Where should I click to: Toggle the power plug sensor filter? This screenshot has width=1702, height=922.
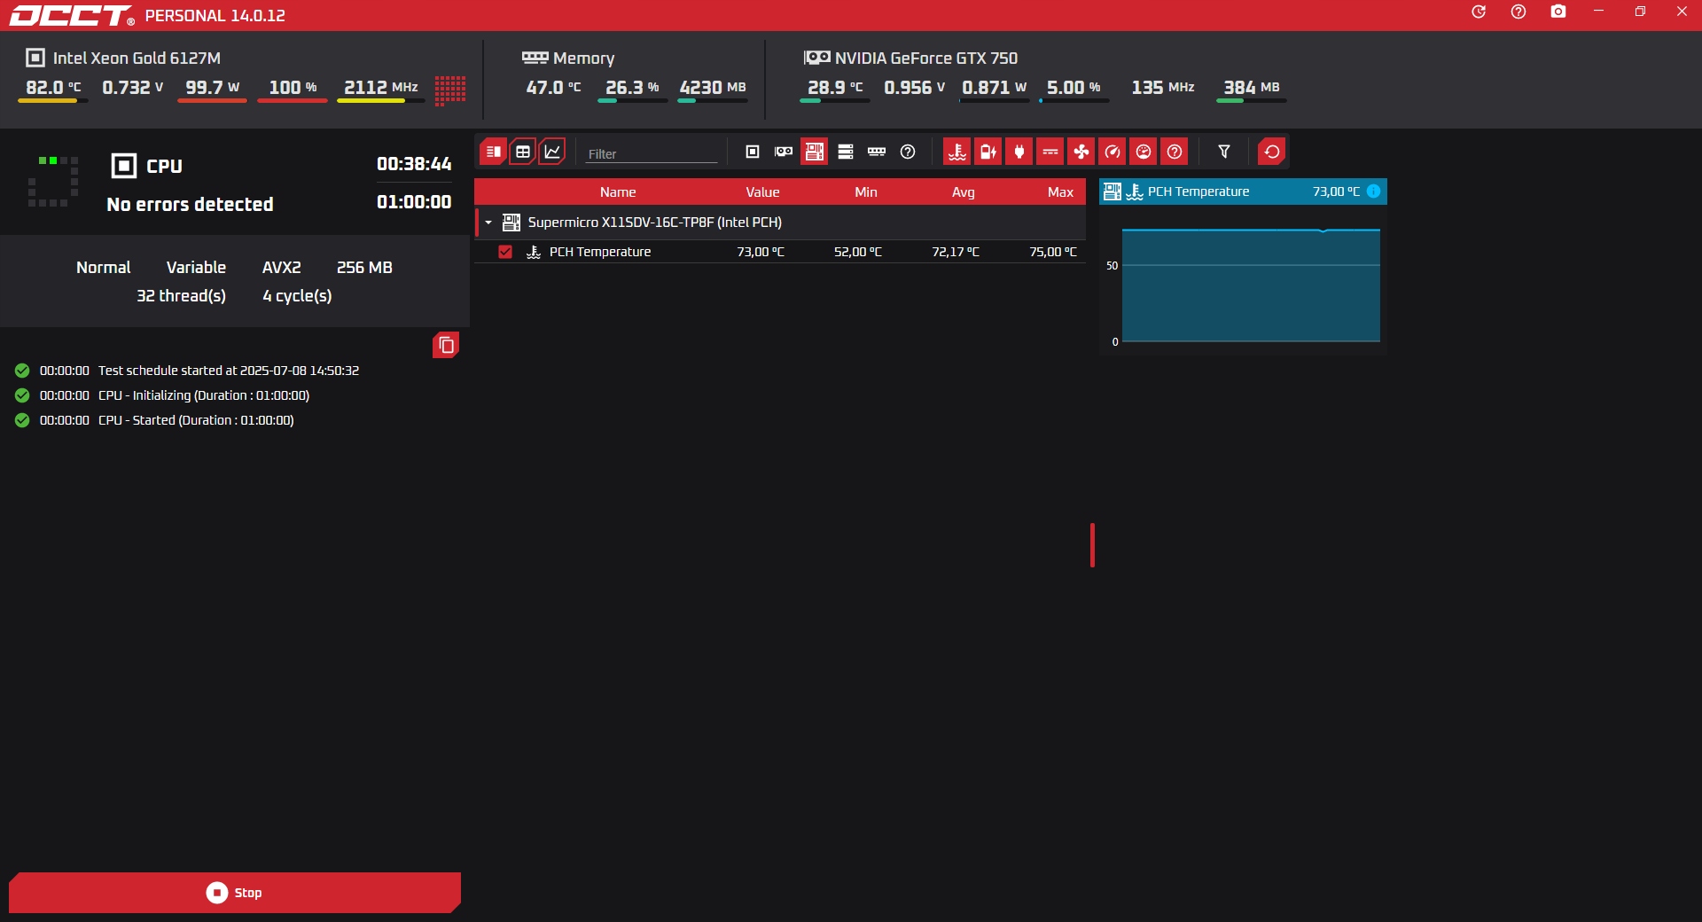coord(1019,152)
